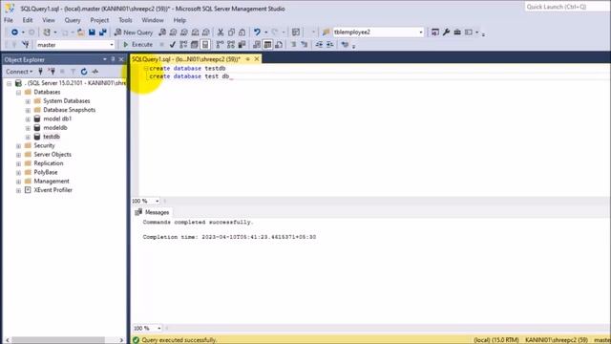This screenshot has height=344, width=611.
Task: Expand the Management folder
Action: tap(18, 182)
